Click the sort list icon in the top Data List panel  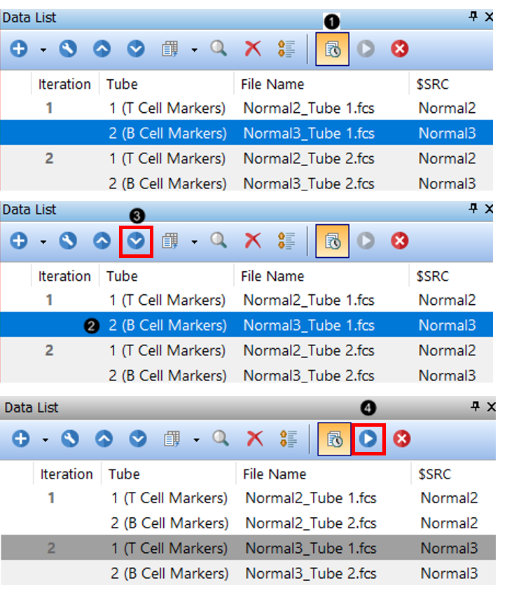[286, 49]
